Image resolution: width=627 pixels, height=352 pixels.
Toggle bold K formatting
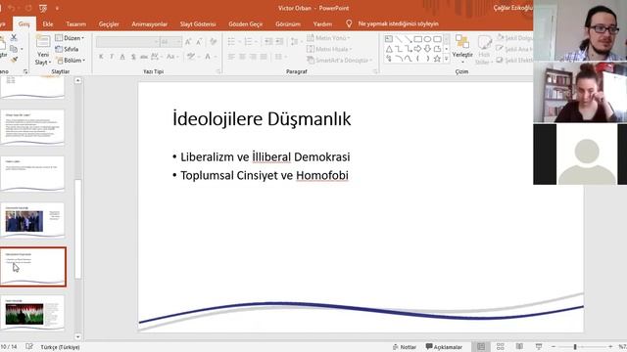coord(101,57)
